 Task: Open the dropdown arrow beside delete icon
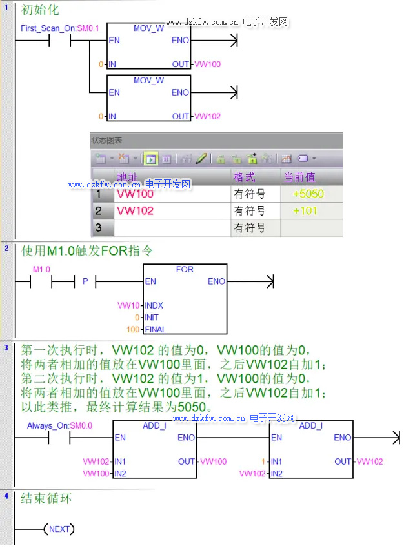coord(135,158)
